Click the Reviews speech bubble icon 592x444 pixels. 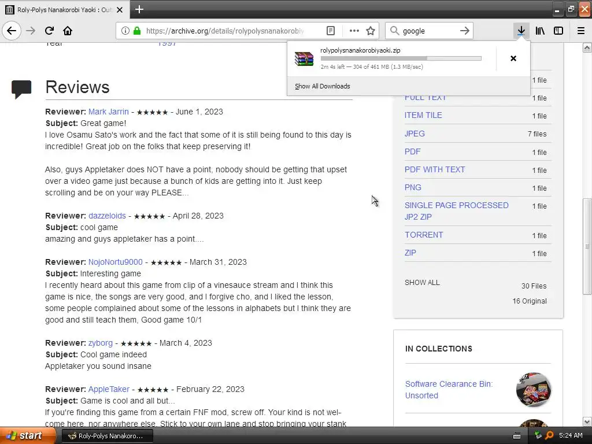pyautogui.click(x=21, y=90)
